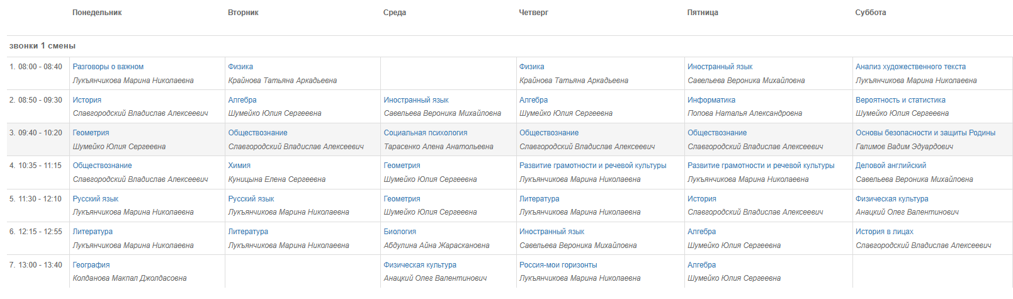Open Wednesday's Биология lesson
The image size is (1013, 299).
point(400,232)
